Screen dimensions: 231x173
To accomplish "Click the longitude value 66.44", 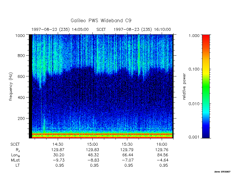I will (x=128, y=155).
